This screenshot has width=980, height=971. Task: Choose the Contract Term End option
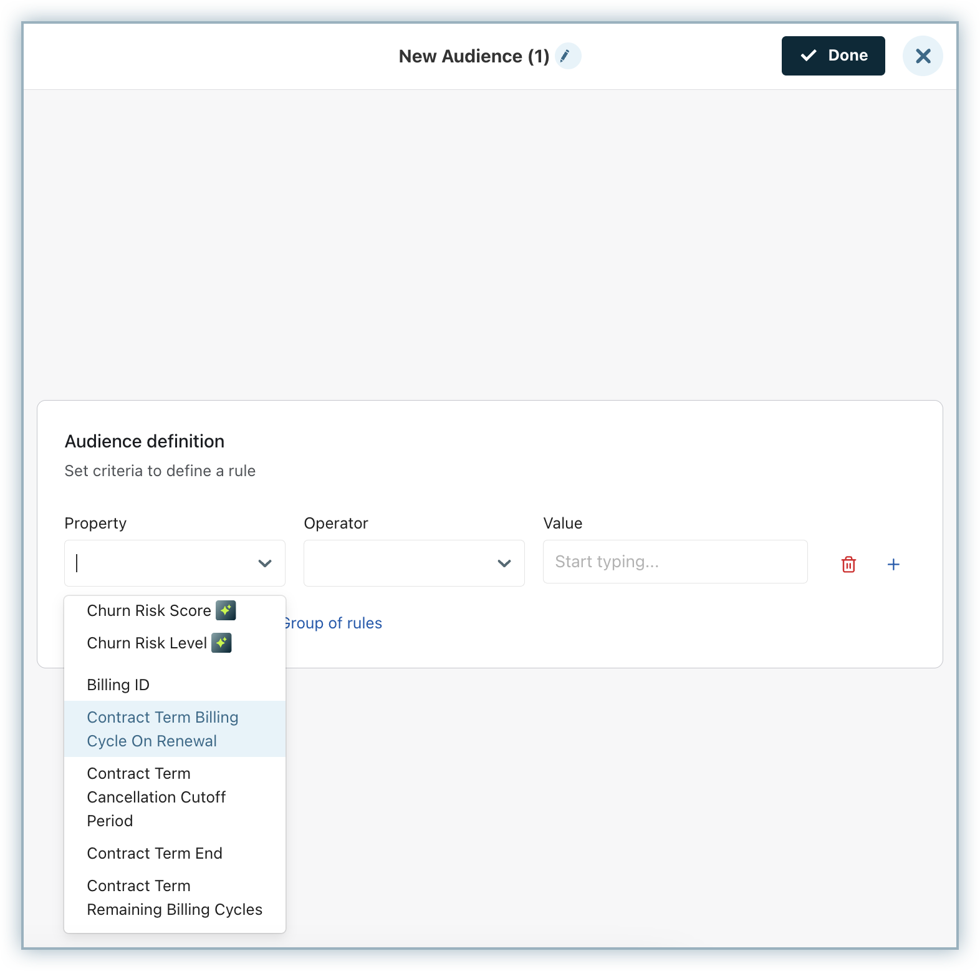pyautogui.click(x=155, y=853)
